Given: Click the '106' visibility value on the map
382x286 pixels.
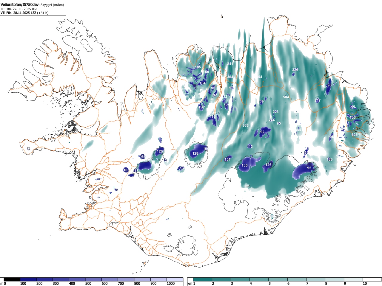Looking at the screenshot, I should [206, 149].
